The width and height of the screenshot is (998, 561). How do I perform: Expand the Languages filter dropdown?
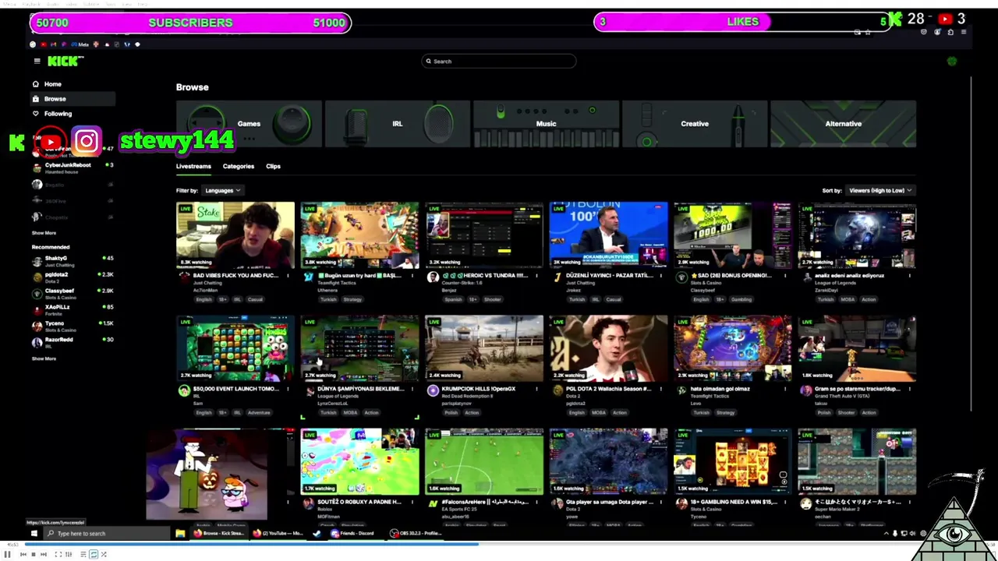click(x=222, y=191)
